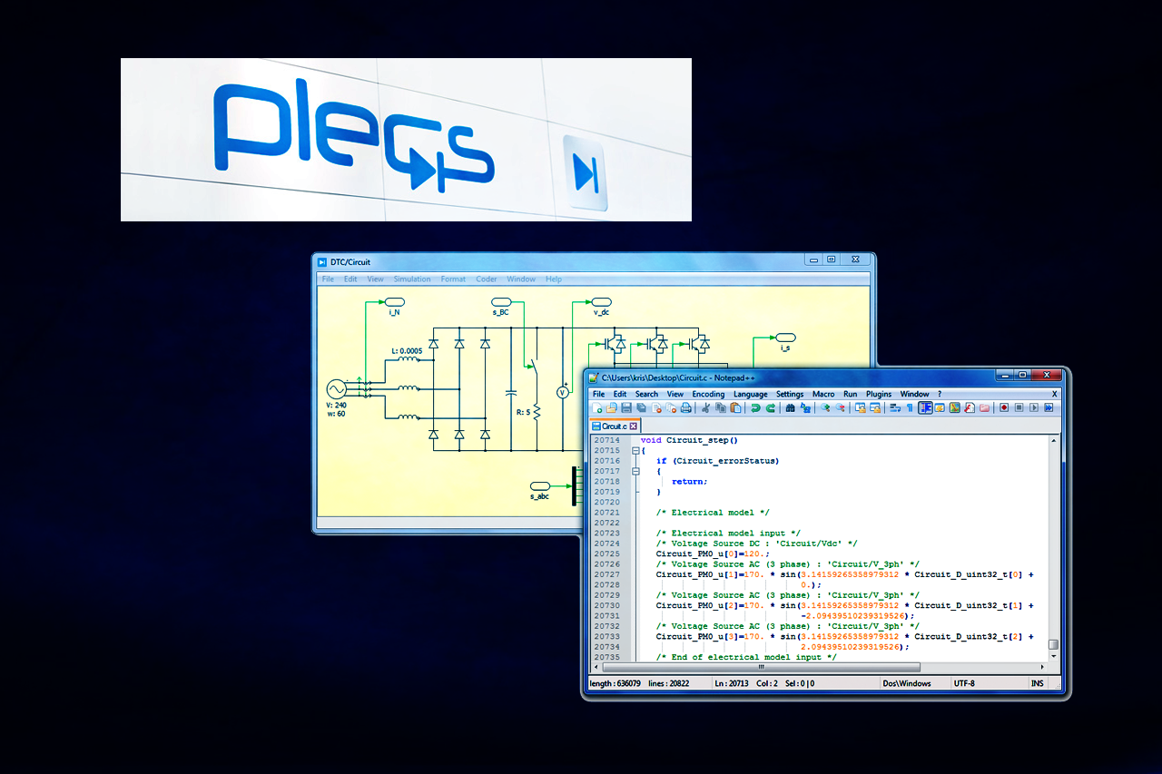This screenshot has width=1162, height=774.
Task: Click the Close All files toolbar icon
Action: (672, 408)
